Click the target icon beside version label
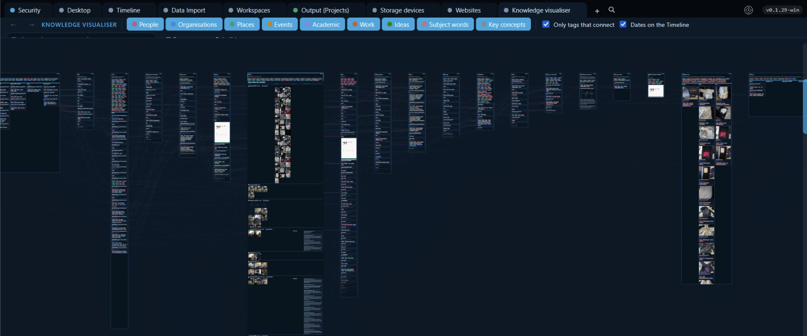This screenshot has height=336, width=807. pos(748,10)
